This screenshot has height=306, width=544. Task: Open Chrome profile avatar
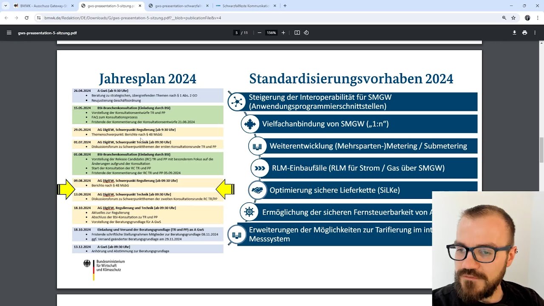coord(527,18)
